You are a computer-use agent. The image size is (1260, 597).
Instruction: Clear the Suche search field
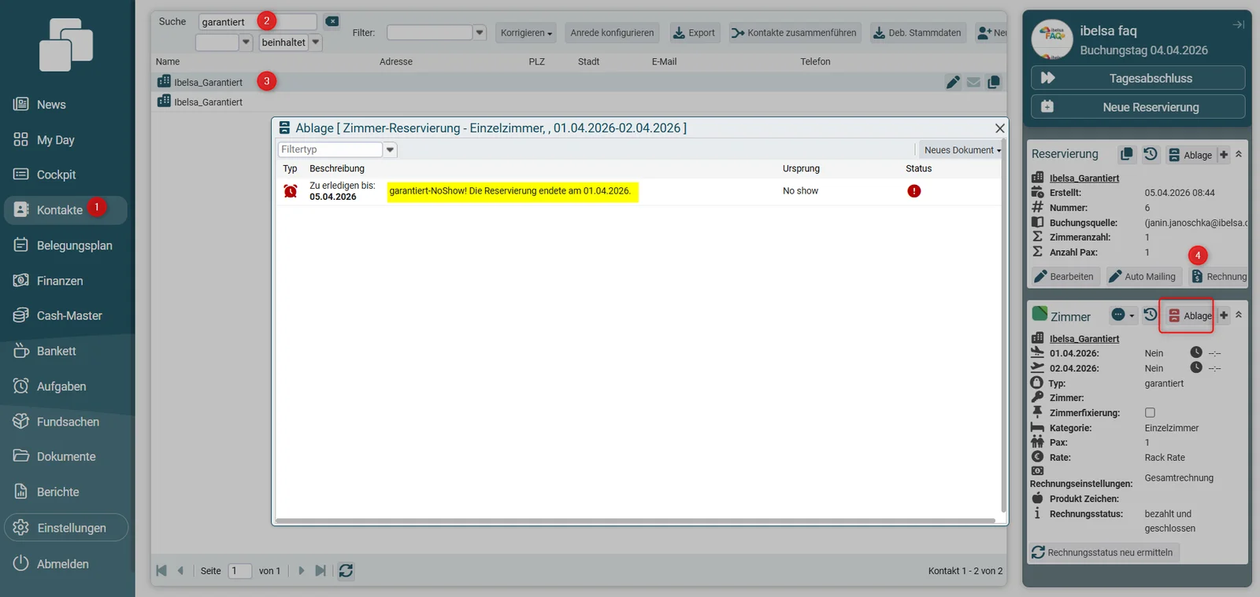(x=332, y=21)
